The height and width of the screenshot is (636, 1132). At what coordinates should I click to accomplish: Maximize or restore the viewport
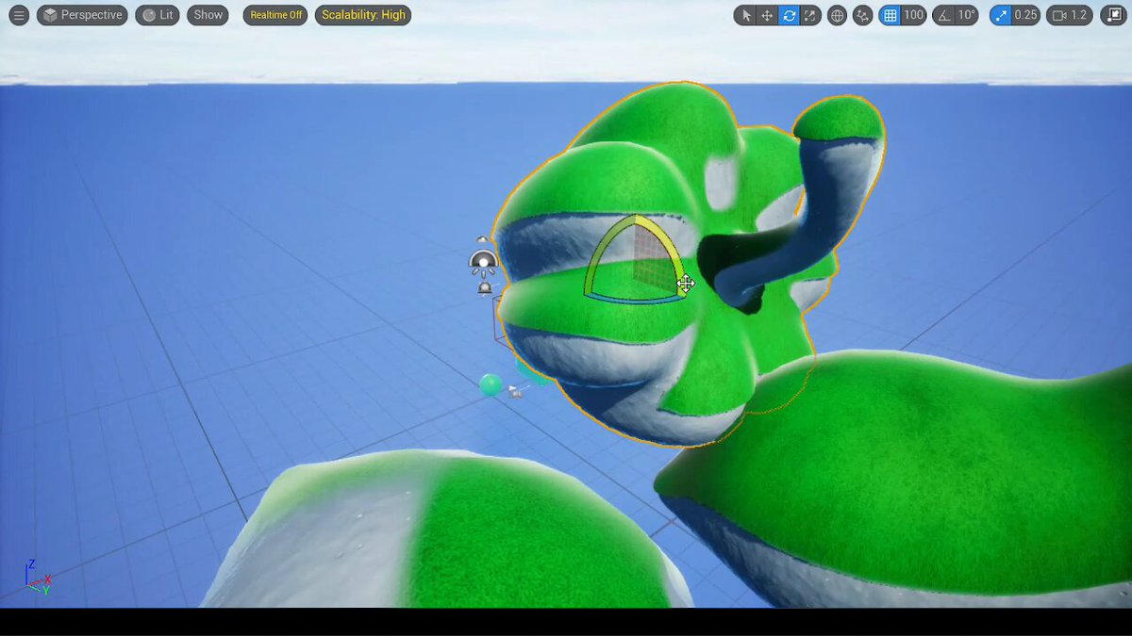1113,15
